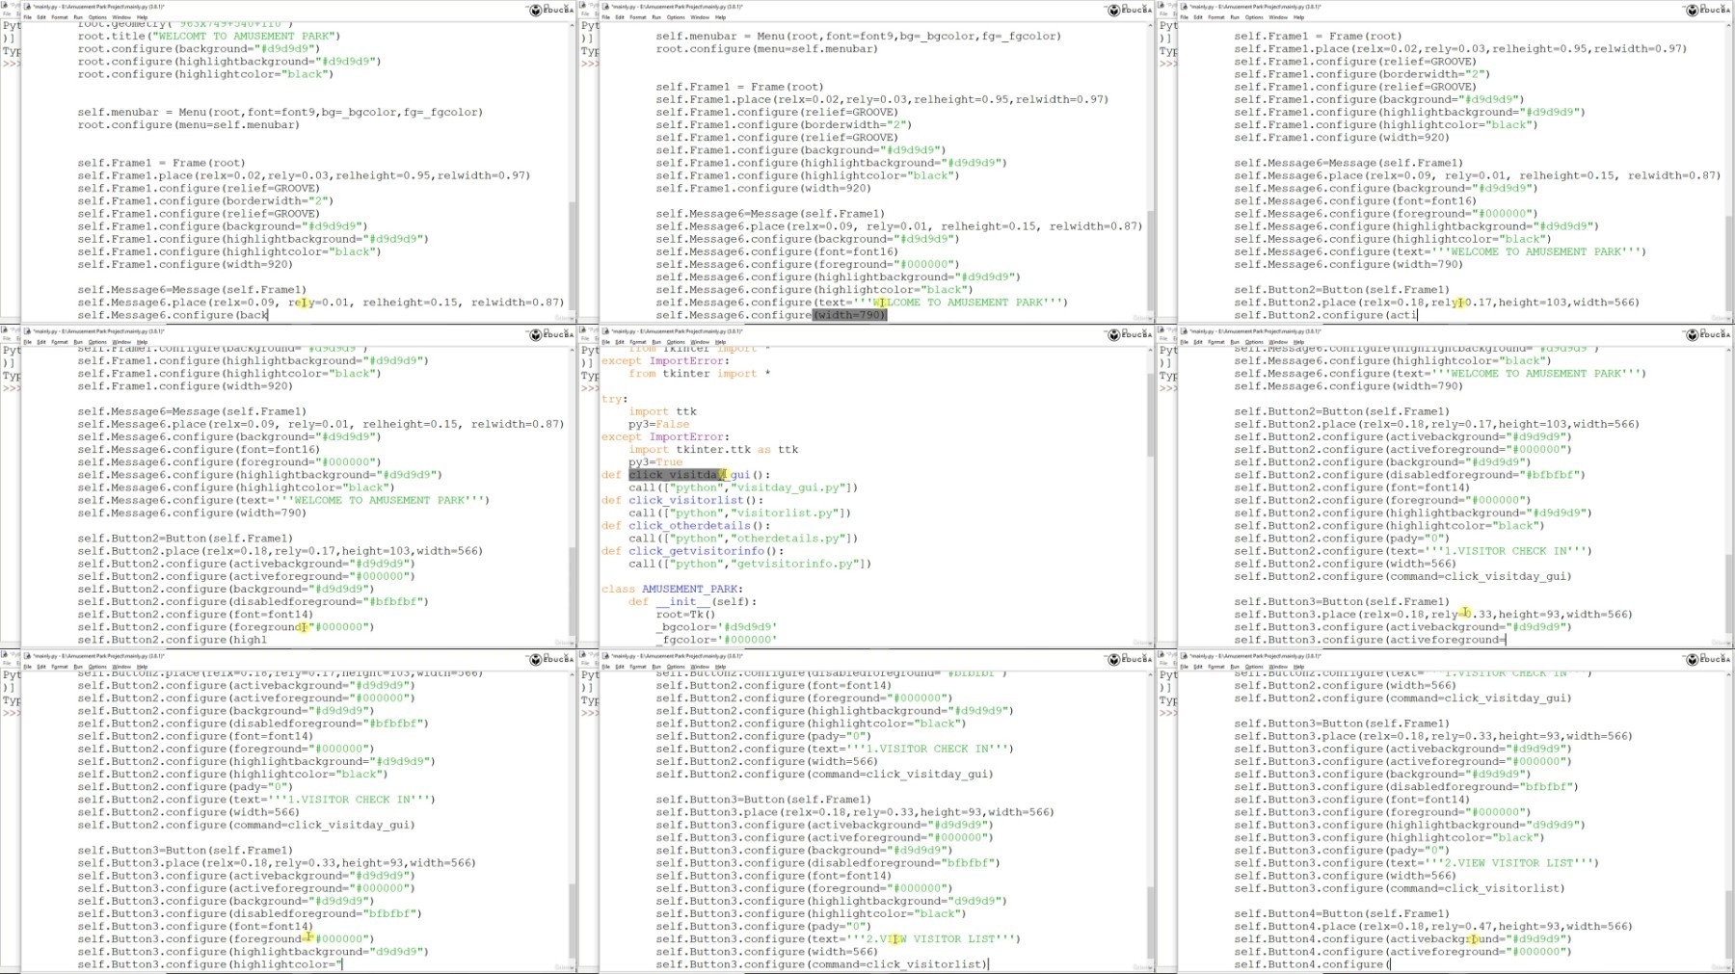This screenshot has width=1735, height=974.
Task: Click the line import ttk
Action: click(x=662, y=411)
